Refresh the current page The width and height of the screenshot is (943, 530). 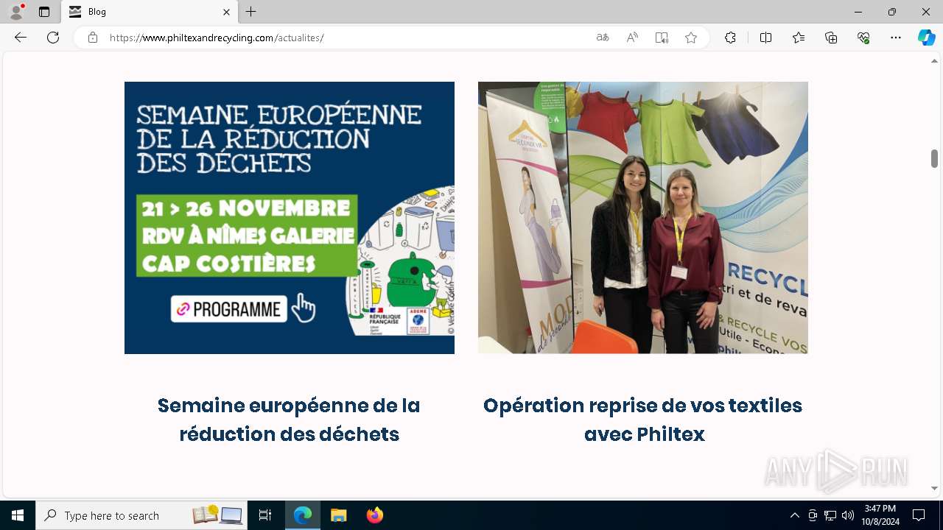click(x=53, y=38)
